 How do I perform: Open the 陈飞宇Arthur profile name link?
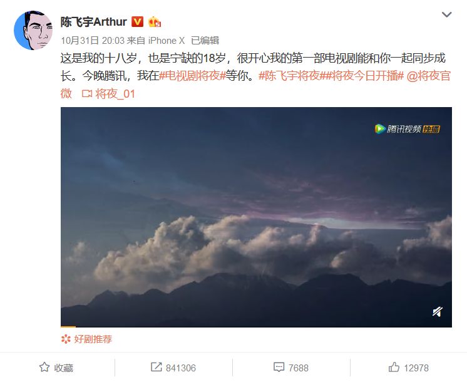tap(94, 22)
